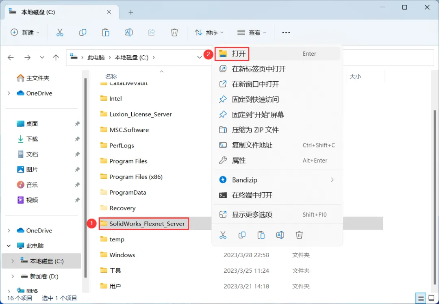
Task: Click the 大小 column header
Action: (355, 76)
